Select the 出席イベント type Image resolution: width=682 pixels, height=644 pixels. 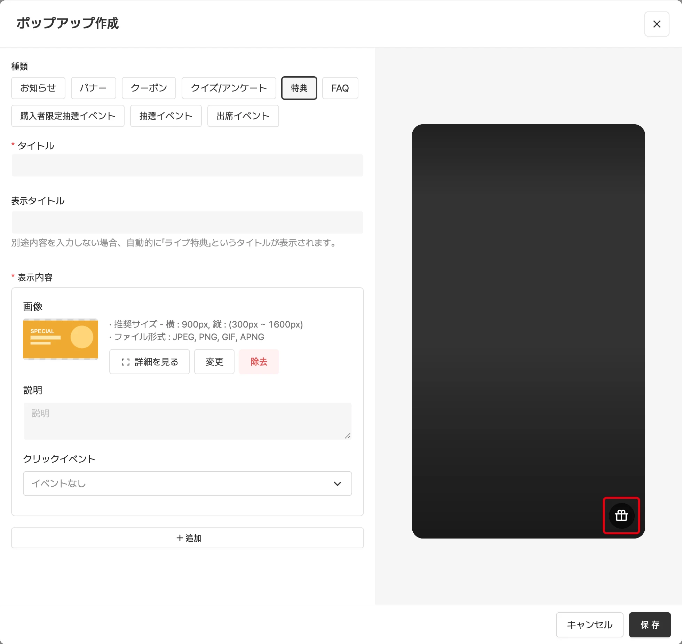[243, 116]
